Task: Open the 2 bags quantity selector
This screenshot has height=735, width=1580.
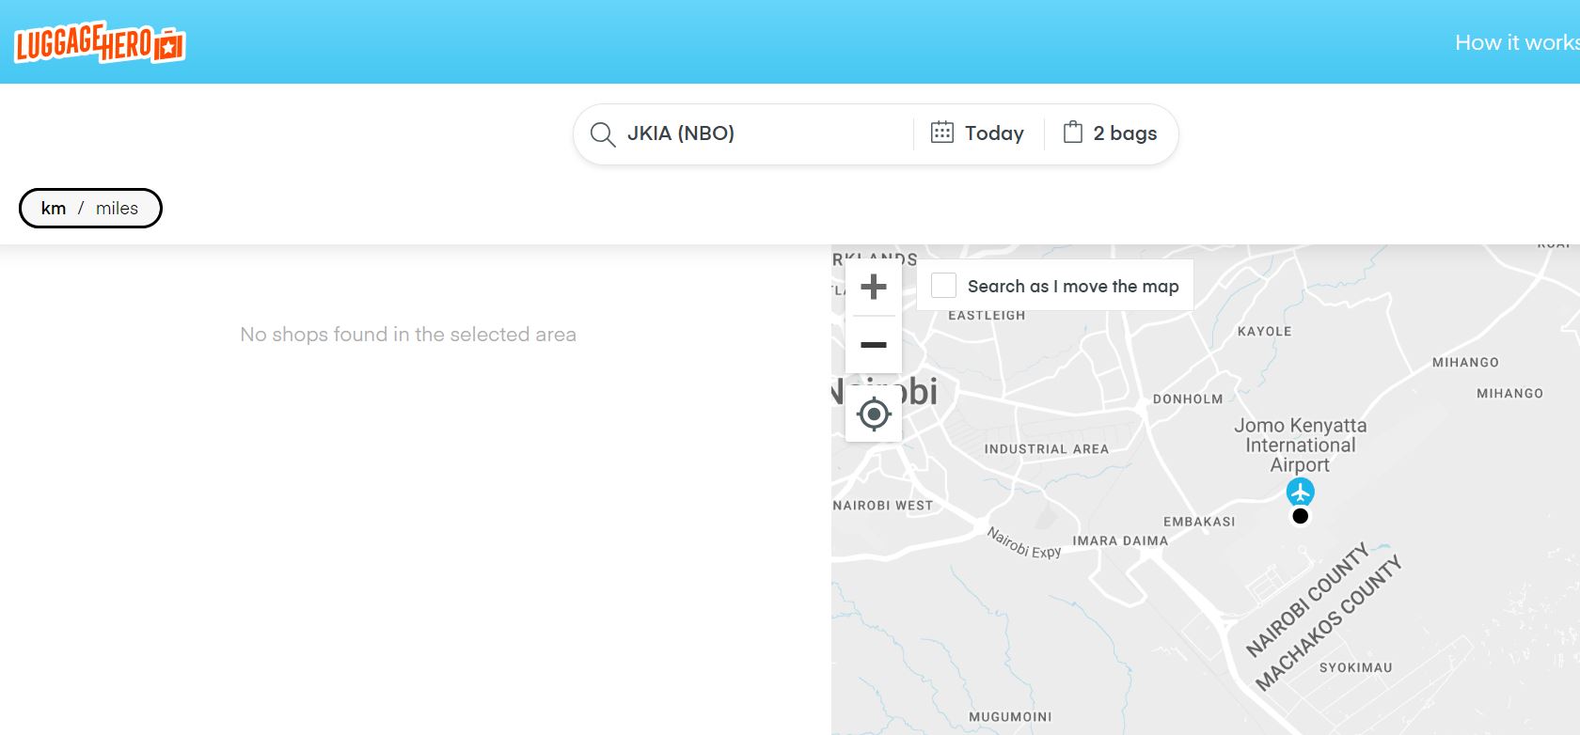Action: click(1125, 133)
